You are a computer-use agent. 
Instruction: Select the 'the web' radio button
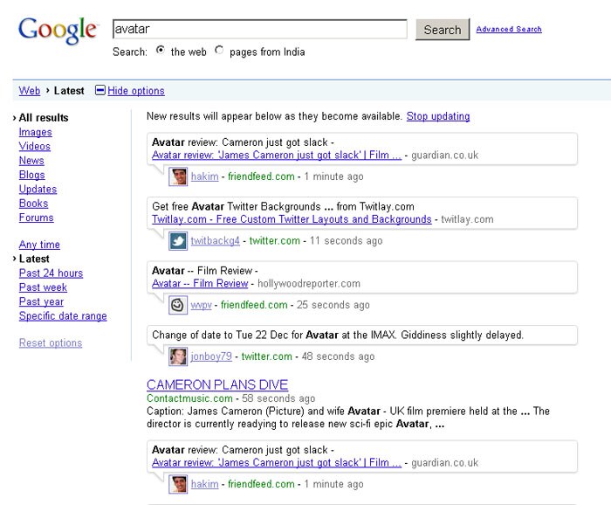point(160,50)
